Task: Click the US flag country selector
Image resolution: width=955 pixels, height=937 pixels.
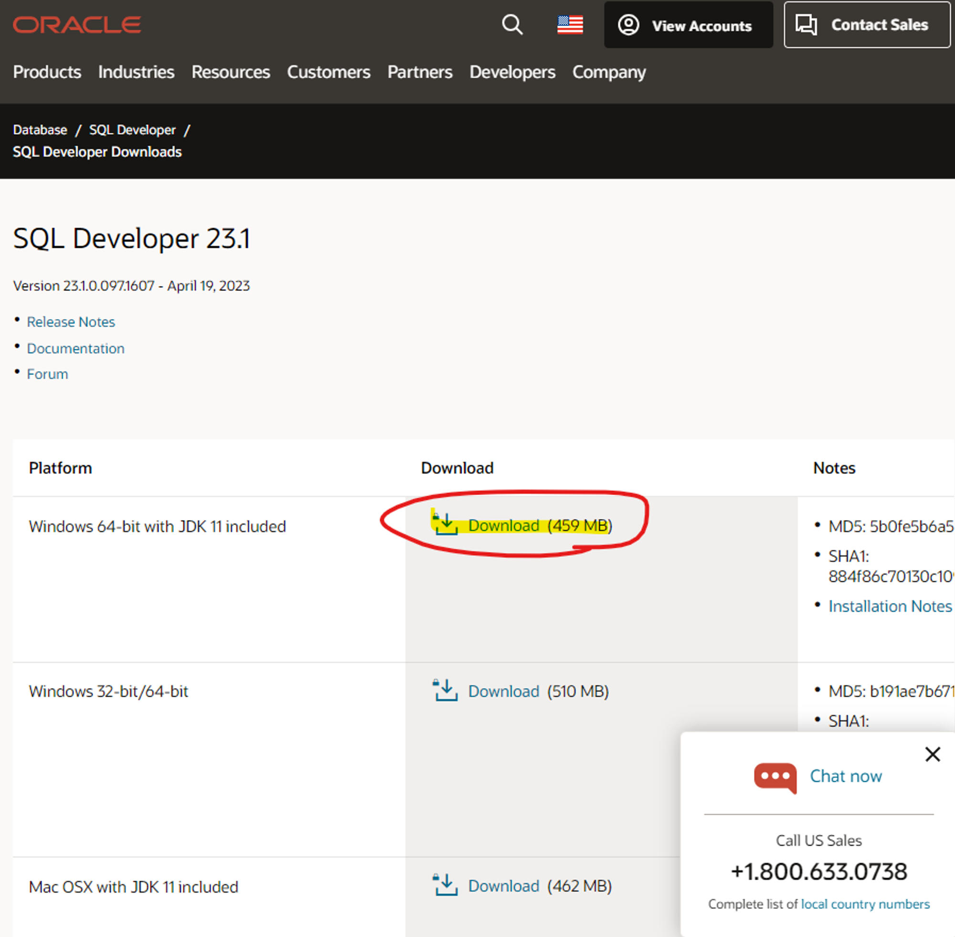Action: click(570, 25)
